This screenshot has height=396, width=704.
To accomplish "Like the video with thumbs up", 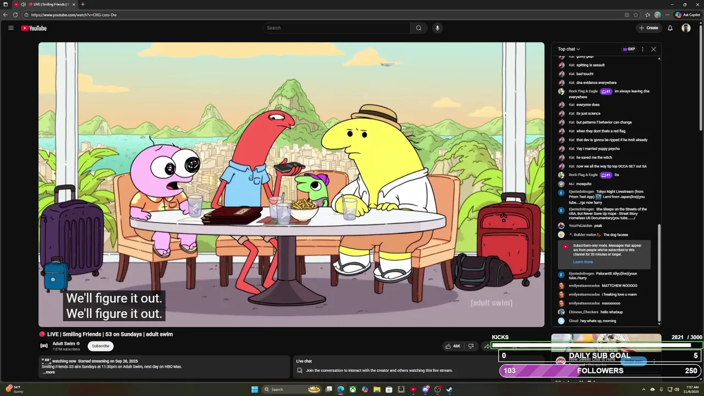I will click(x=453, y=346).
